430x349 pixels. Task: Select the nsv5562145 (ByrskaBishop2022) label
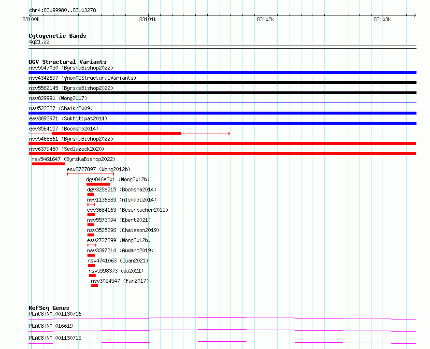click(71, 88)
